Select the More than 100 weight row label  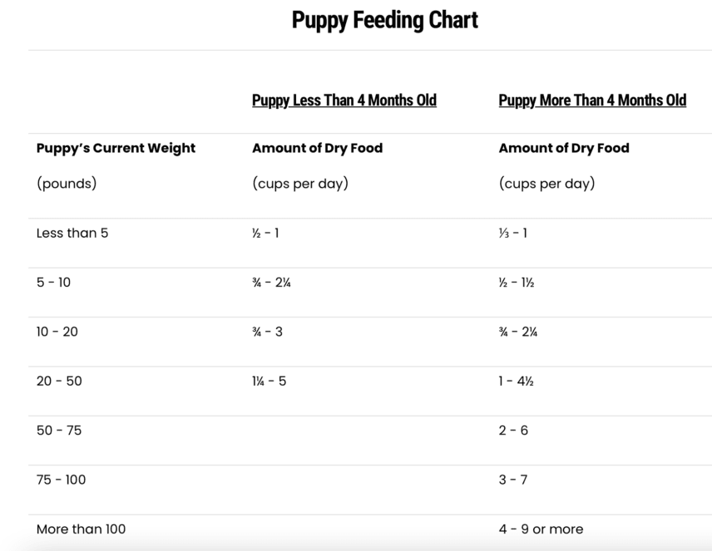[x=81, y=529]
